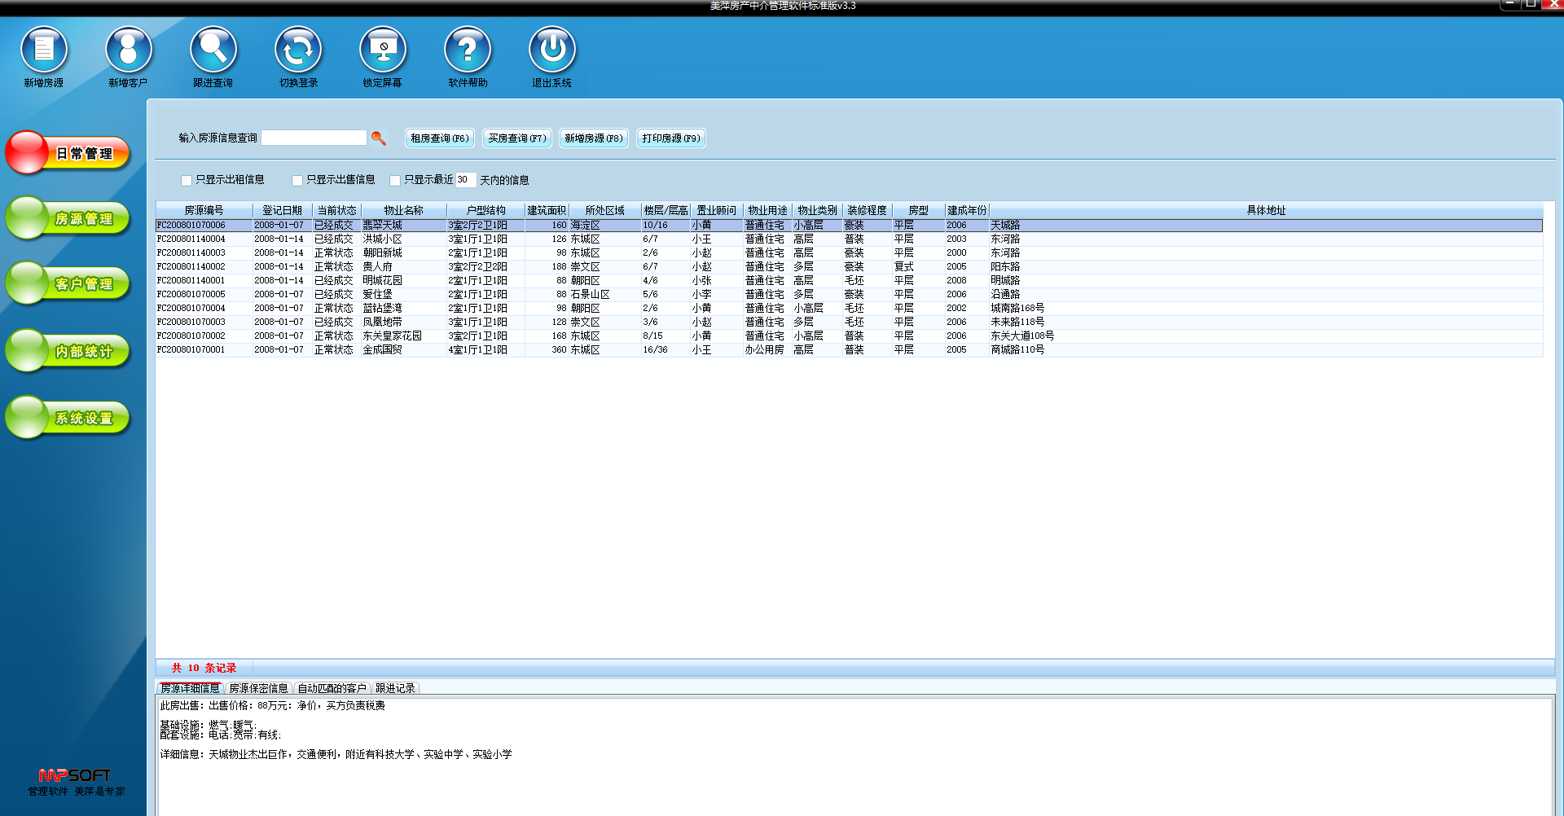Screen dimensions: 1564x816
Task: Sort by the 房源编号 column header
Action: pyautogui.click(x=204, y=210)
